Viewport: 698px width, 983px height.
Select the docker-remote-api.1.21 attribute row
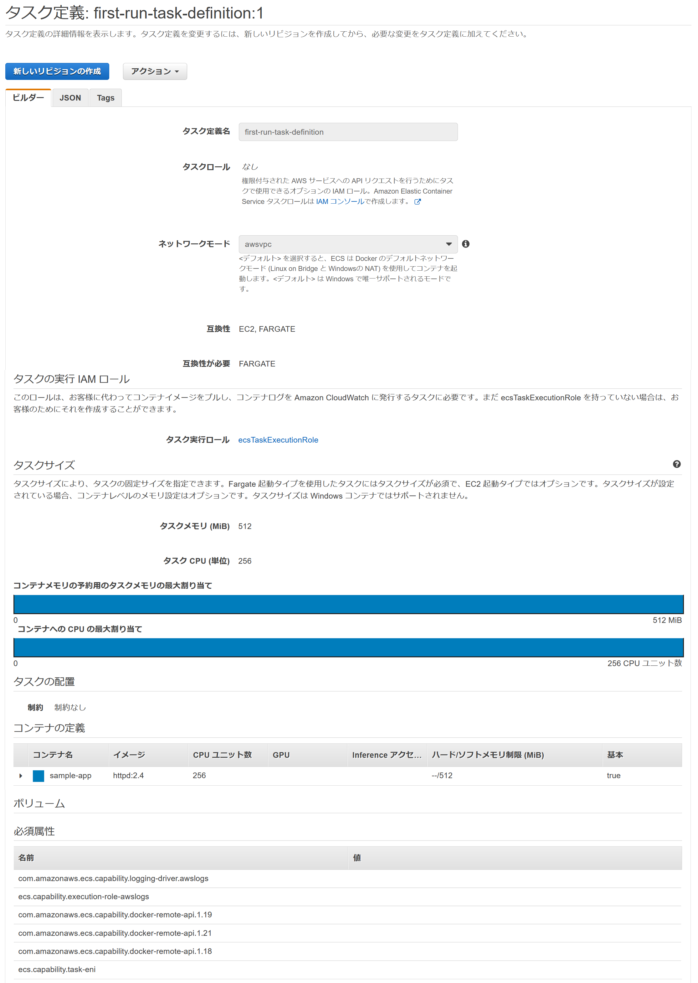(348, 933)
